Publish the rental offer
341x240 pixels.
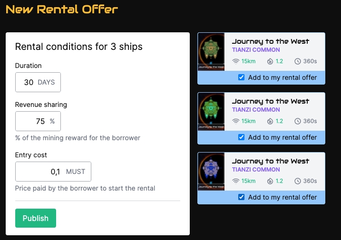coord(36,218)
